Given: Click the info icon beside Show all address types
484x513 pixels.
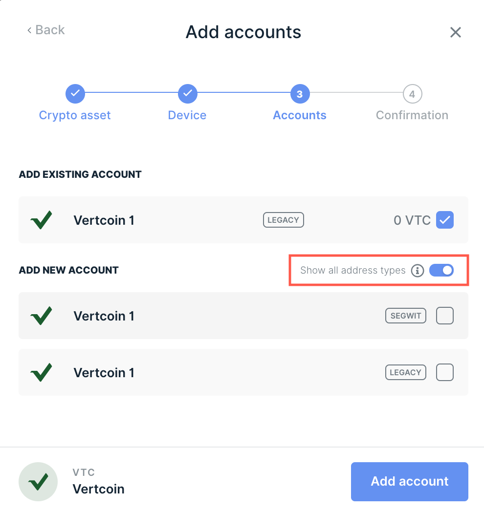Looking at the screenshot, I should (x=418, y=270).
